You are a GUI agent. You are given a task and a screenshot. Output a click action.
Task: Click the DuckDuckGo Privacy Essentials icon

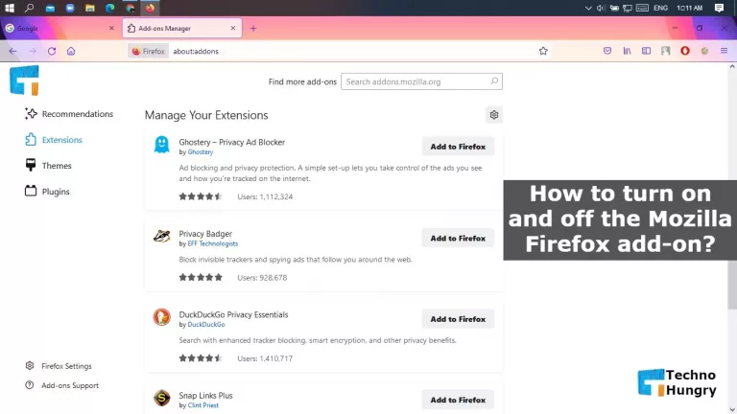pos(161,317)
